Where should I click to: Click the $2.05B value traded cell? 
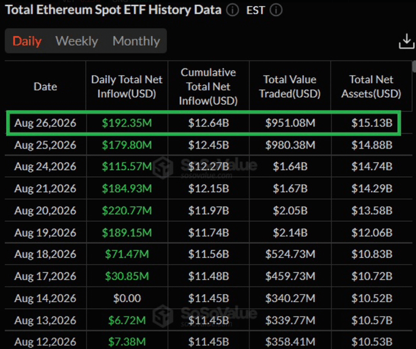pyautogui.click(x=290, y=211)
